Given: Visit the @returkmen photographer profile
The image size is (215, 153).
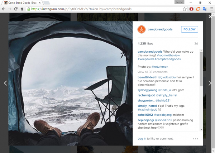Looking at the screenshot, I should pos(160,67).
